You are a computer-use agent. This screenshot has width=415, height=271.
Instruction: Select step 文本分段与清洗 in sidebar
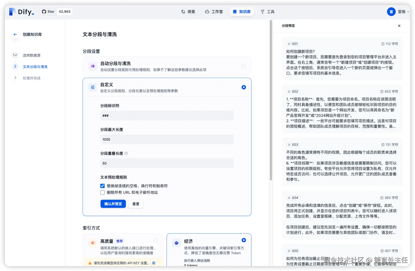[35, 67]
